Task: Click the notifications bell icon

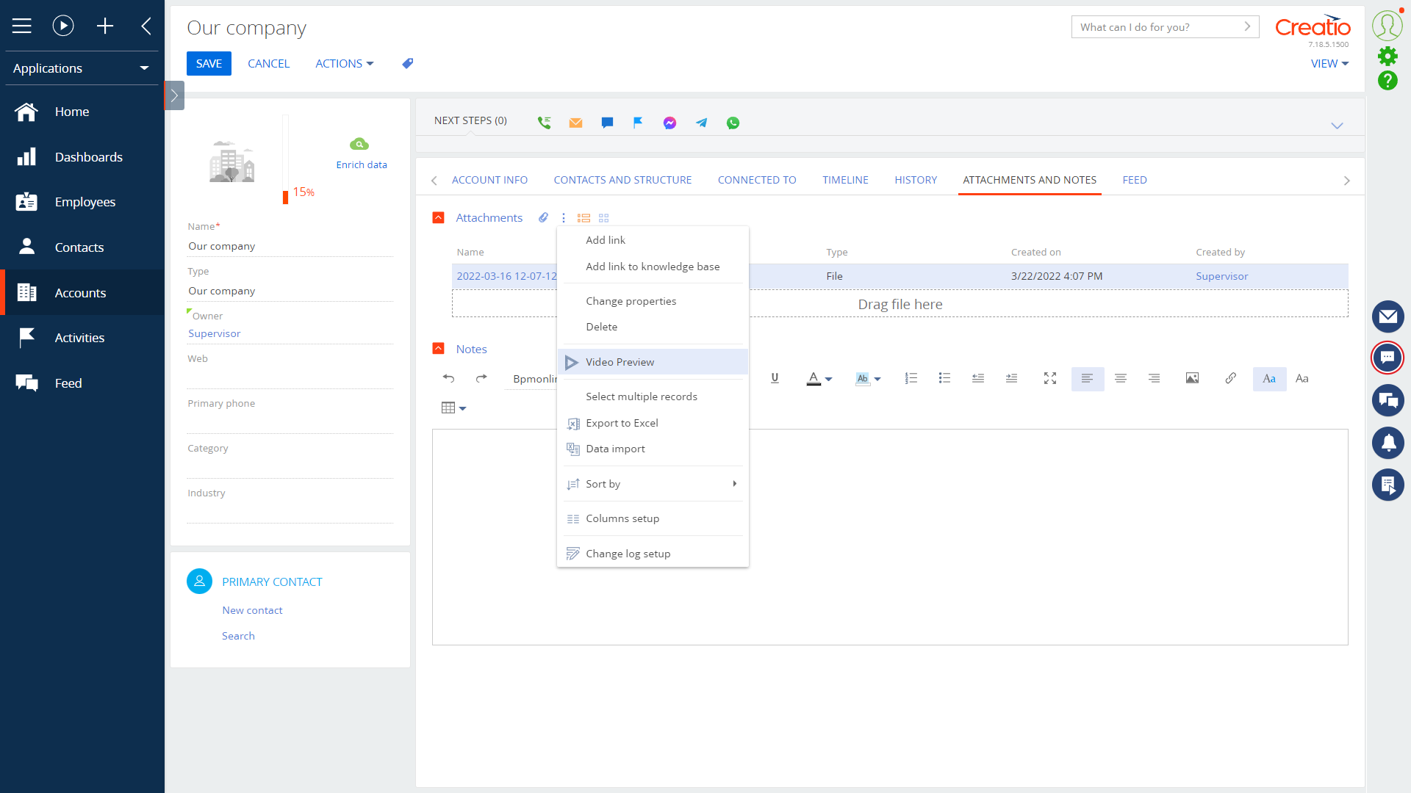Action: (1387, 443)
